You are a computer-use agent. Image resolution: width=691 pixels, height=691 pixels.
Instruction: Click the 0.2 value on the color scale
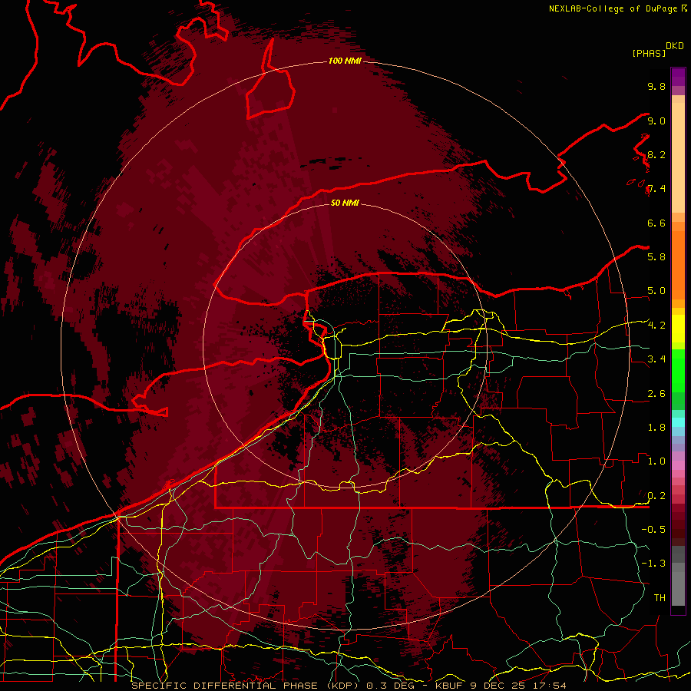coord(656,496)
